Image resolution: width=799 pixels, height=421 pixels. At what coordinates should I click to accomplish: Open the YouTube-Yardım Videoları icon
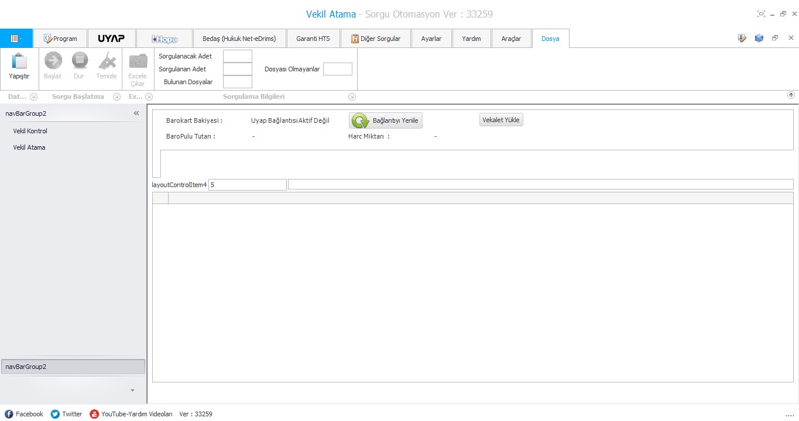click(94, 414)
